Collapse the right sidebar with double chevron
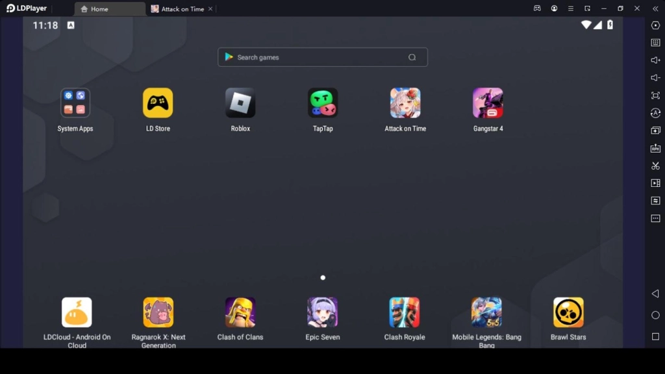The width and height of the screenshot is (665, 374). pyautogui.click(x=655, y=8)
